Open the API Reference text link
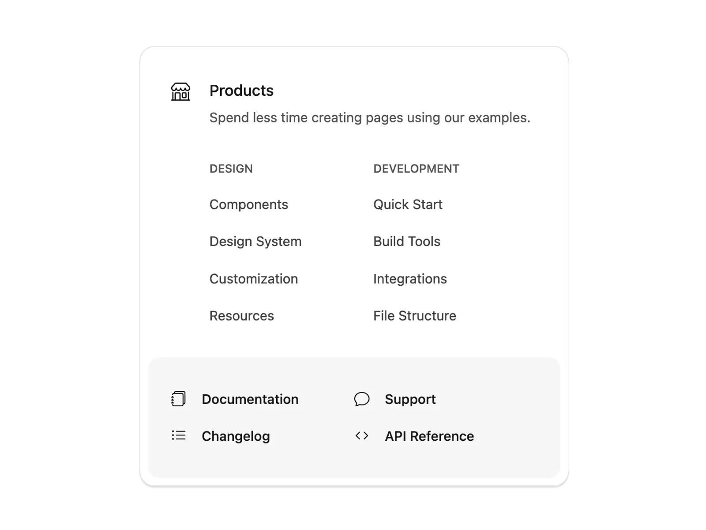The image size is (706, 530). pos(429,436)
